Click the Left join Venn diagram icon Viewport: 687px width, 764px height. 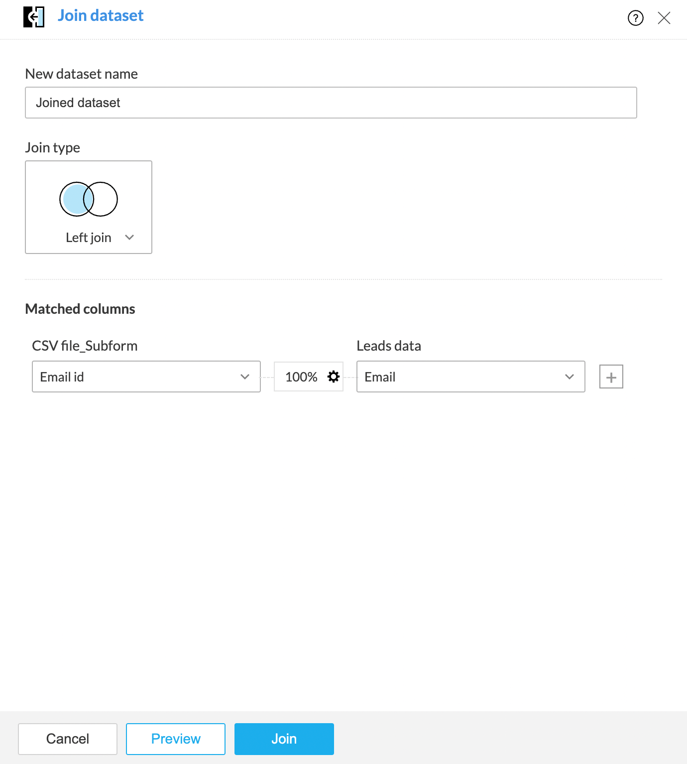(89, 199)
